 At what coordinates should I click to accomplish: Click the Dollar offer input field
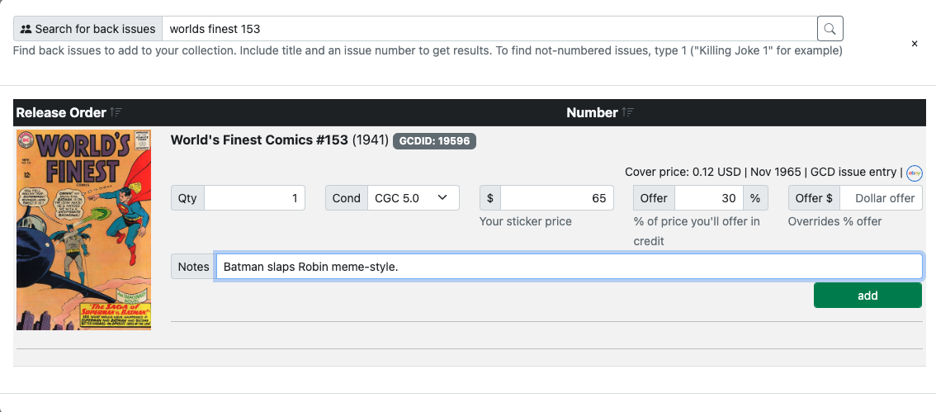881,198
